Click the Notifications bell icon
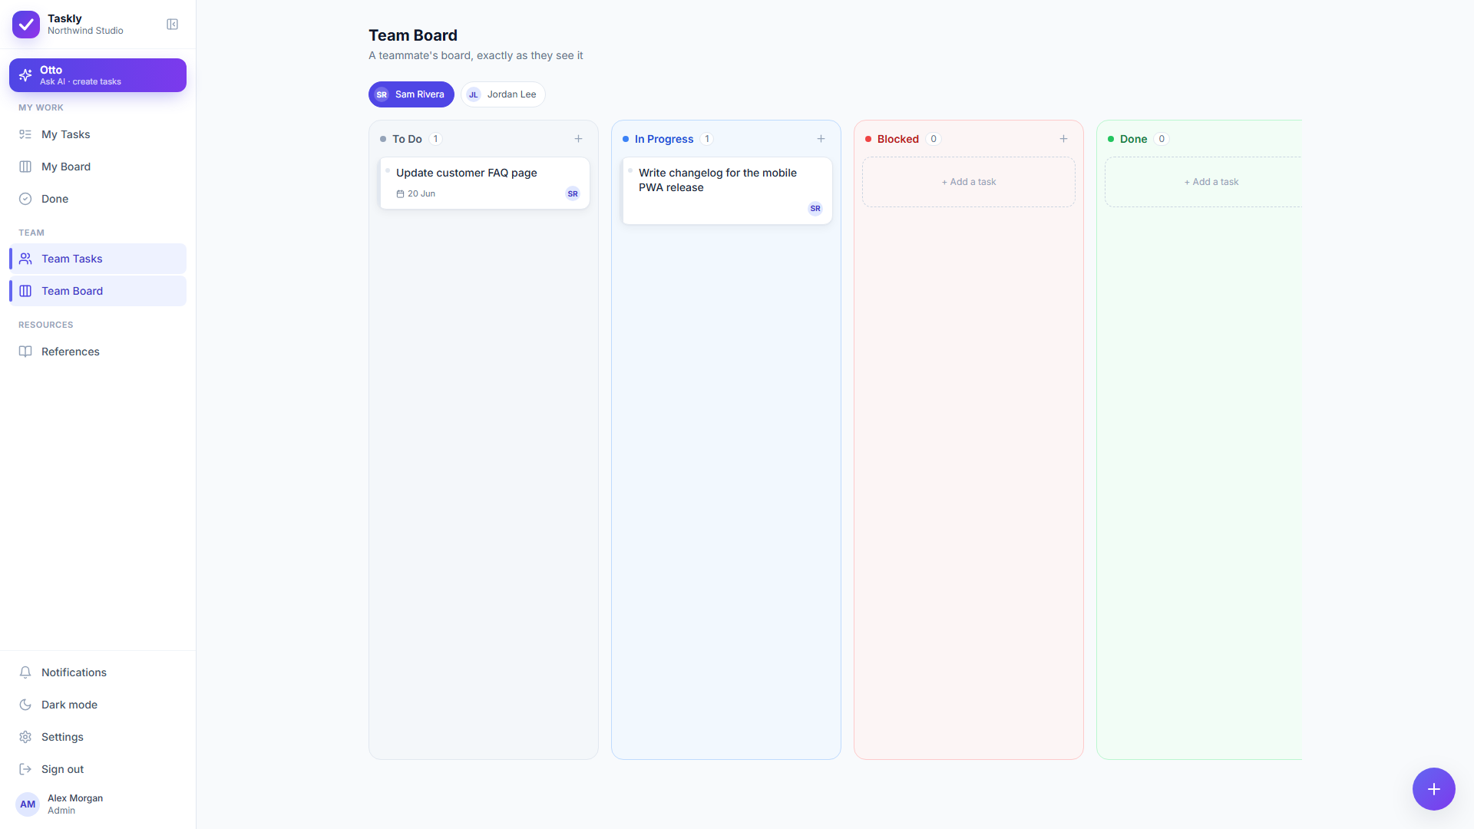Screen dimensions: 1474x829 pos(25,672)
